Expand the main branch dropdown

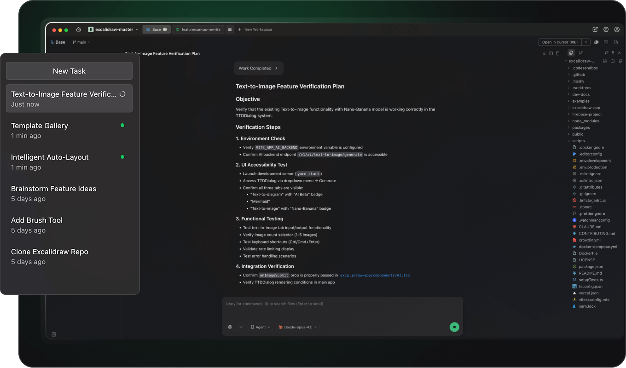point(81,42)
